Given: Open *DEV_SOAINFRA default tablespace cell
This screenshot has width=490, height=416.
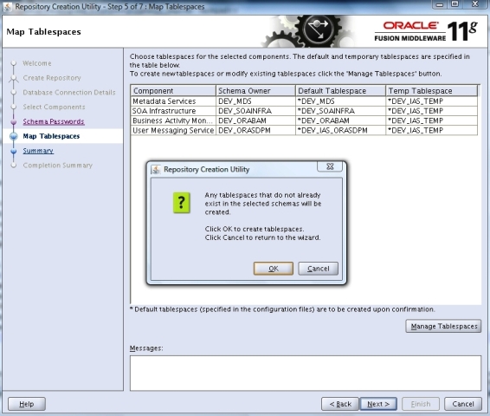Looking at the screenshot, I should 340,111.
